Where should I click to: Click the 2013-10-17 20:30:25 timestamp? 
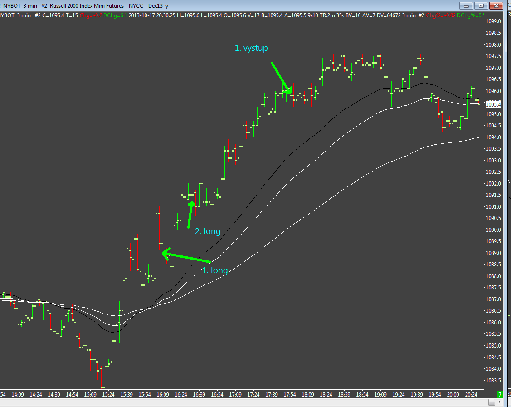coord(152,15)
